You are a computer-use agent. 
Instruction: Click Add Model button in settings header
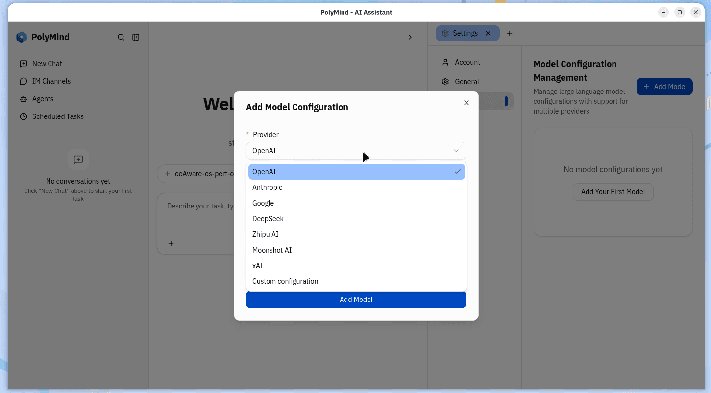pyautogui.click(x=664, y=87)
